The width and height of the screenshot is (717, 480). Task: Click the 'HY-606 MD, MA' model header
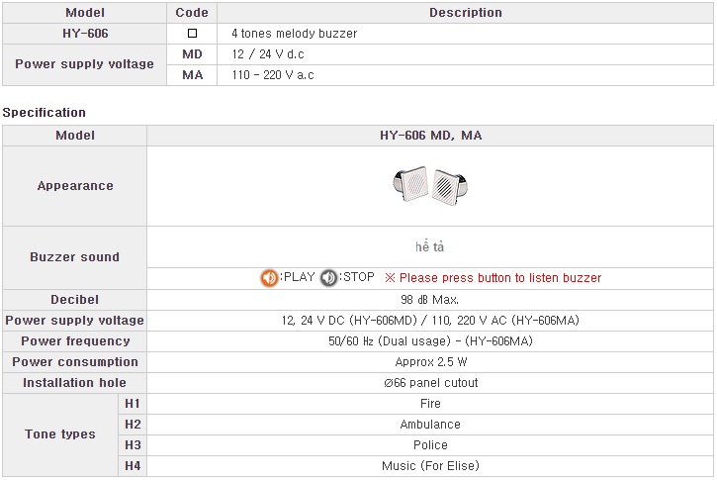tap(430, 136)
